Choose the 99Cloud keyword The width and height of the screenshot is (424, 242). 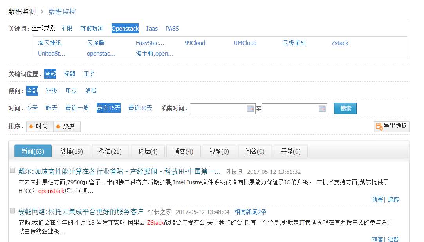(x=195, y=43)
